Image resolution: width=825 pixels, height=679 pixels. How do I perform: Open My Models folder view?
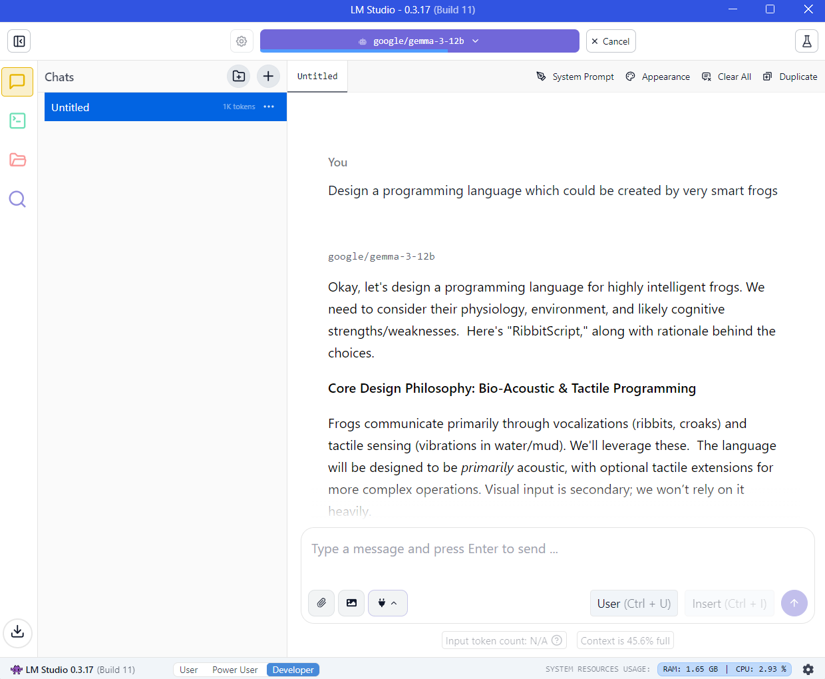click(17, 160)
